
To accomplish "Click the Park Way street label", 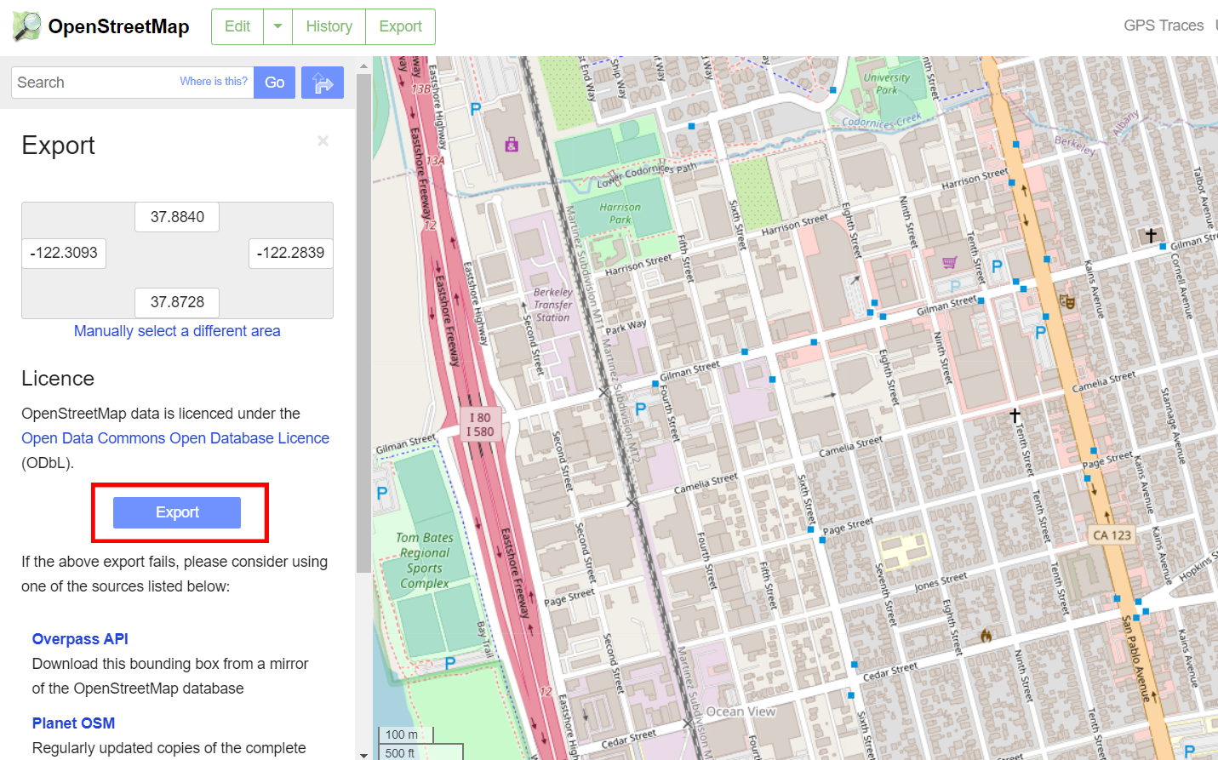I will (626, 327).
